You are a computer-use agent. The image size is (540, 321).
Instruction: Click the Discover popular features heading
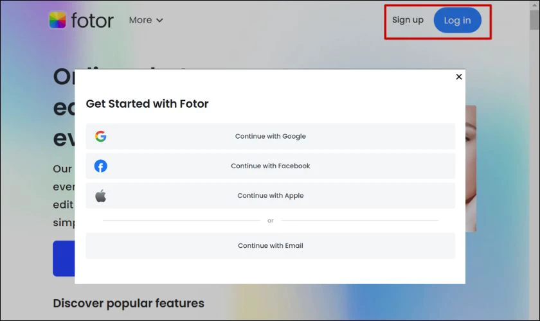129,303
